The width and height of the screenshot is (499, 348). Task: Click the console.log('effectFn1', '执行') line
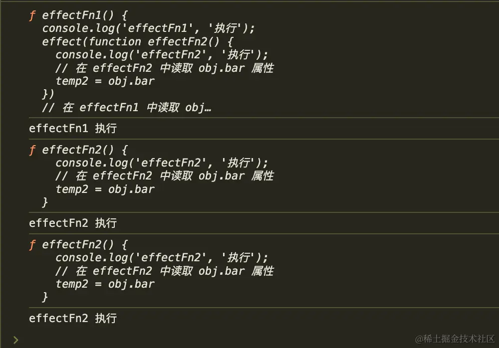(145, 28)
